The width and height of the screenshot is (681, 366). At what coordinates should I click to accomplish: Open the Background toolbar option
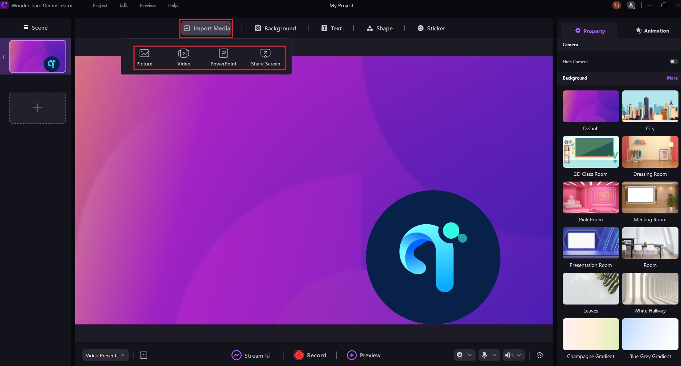coord(275,28)
